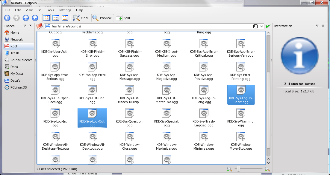Click the green checkmark beside the location bar
This screenshot has width=330, height=175.
[268, 26]
